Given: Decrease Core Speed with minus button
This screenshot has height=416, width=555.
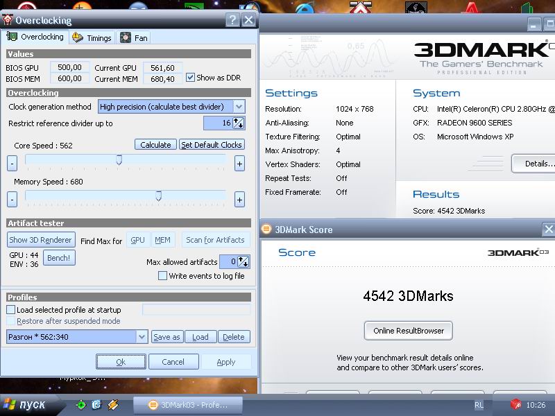Looking at the screenshot, I should [x=12, y=164].
